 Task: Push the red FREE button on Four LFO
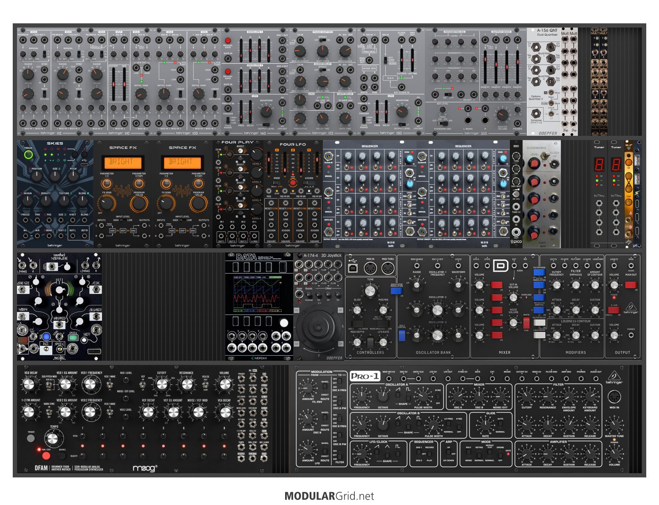point(293,182)
